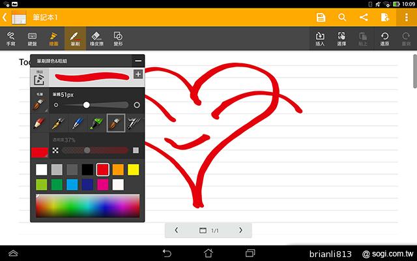Activate the 繪圖 drawing mode
This screenshot has width=417, height=261.
point(53,38)
